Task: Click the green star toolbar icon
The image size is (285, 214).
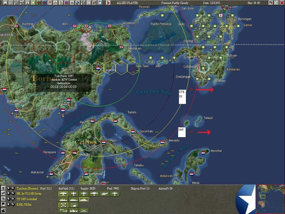Action: [x=33, y=3]
